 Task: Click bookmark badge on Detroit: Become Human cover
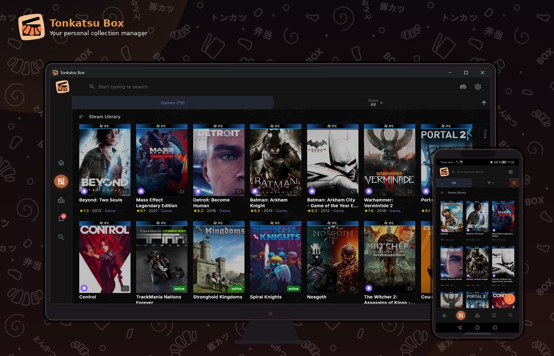coord(198,191)
